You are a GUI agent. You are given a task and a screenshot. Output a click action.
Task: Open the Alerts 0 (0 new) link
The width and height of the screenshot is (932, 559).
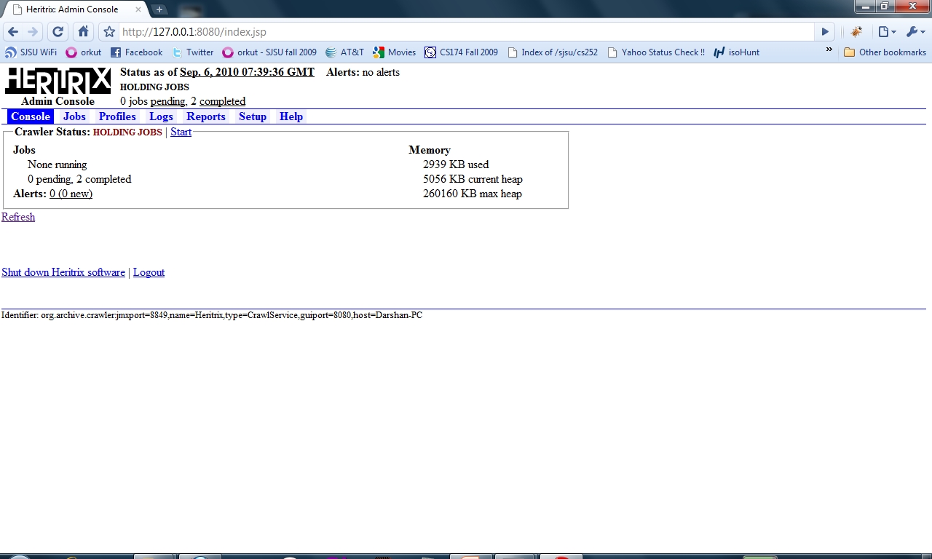tap(71, 194)
